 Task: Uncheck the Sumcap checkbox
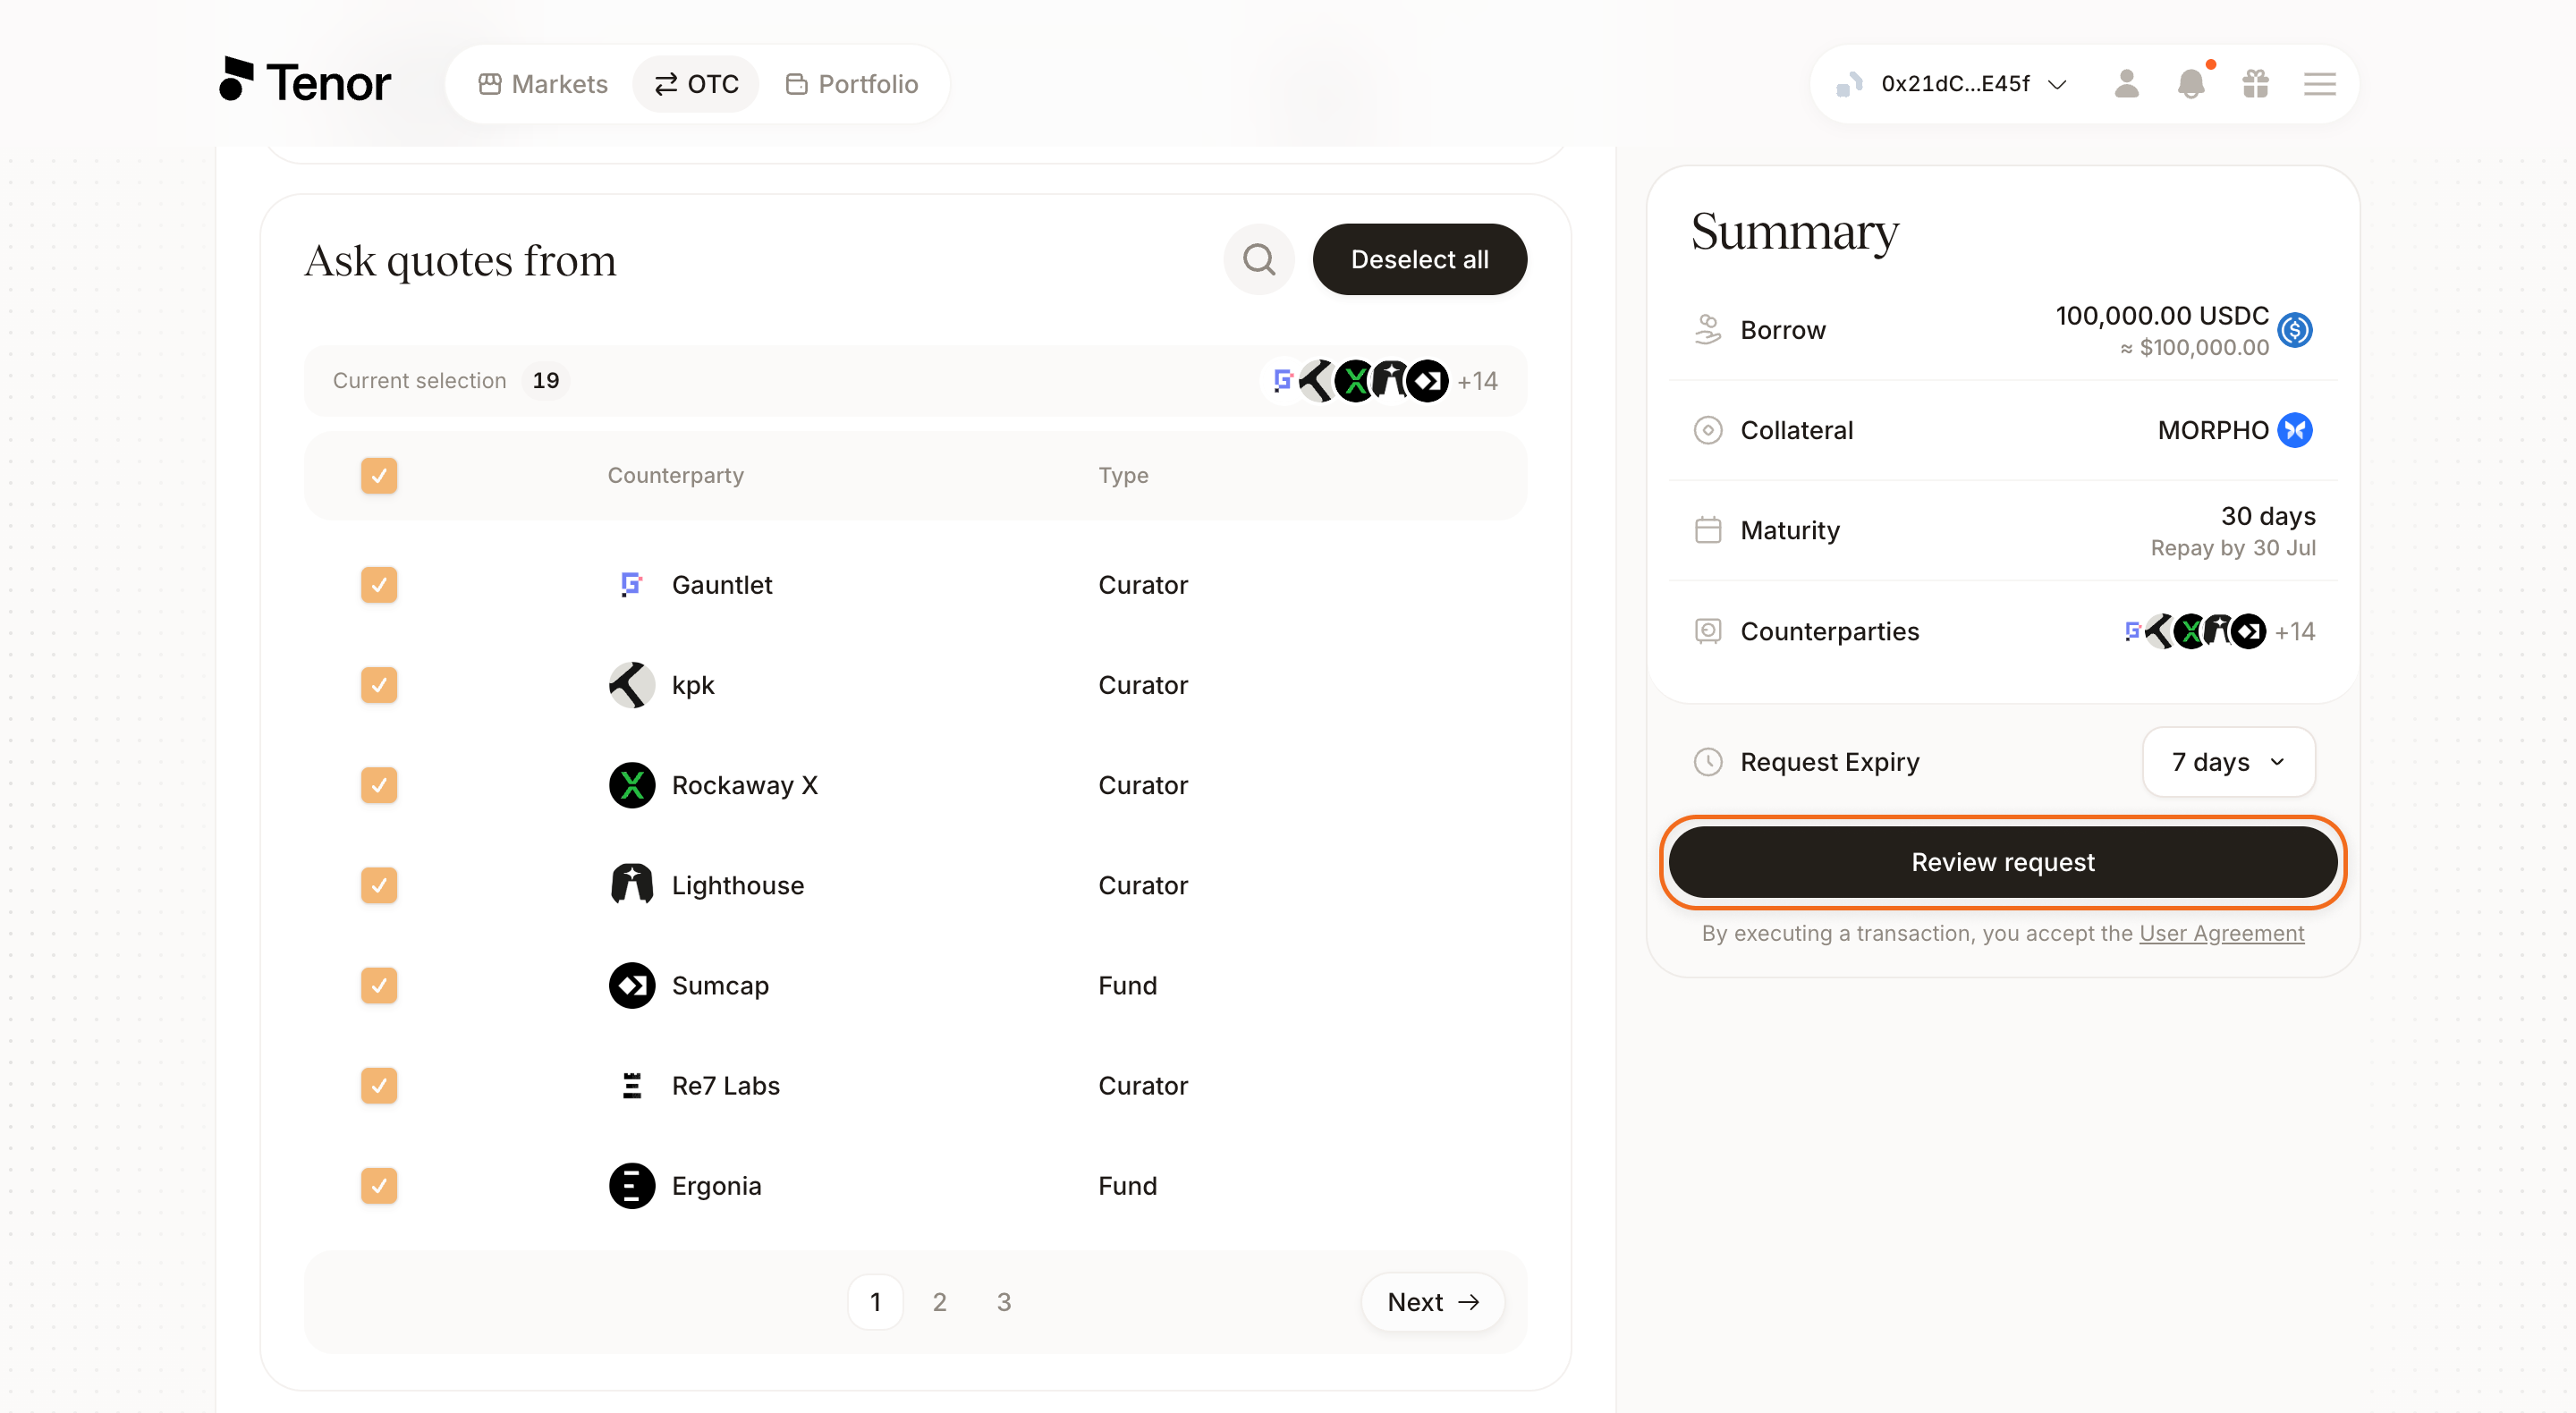379,985
